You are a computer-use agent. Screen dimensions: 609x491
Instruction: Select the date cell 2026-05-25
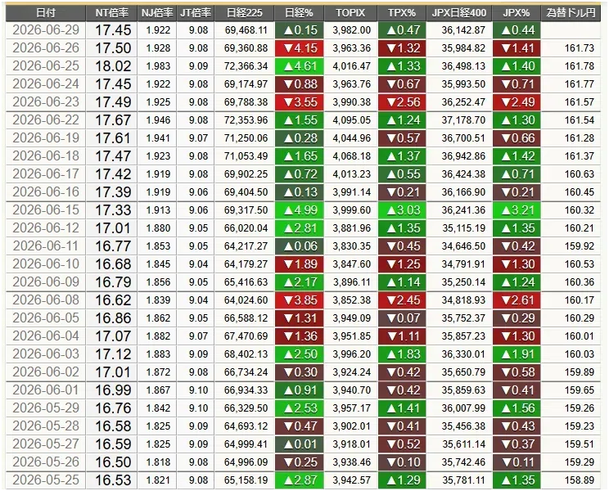tap(46, 480)
